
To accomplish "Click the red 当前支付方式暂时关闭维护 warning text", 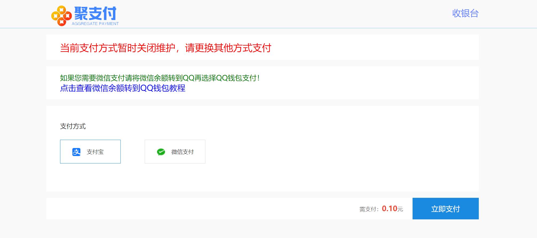I will coord(118,48).
